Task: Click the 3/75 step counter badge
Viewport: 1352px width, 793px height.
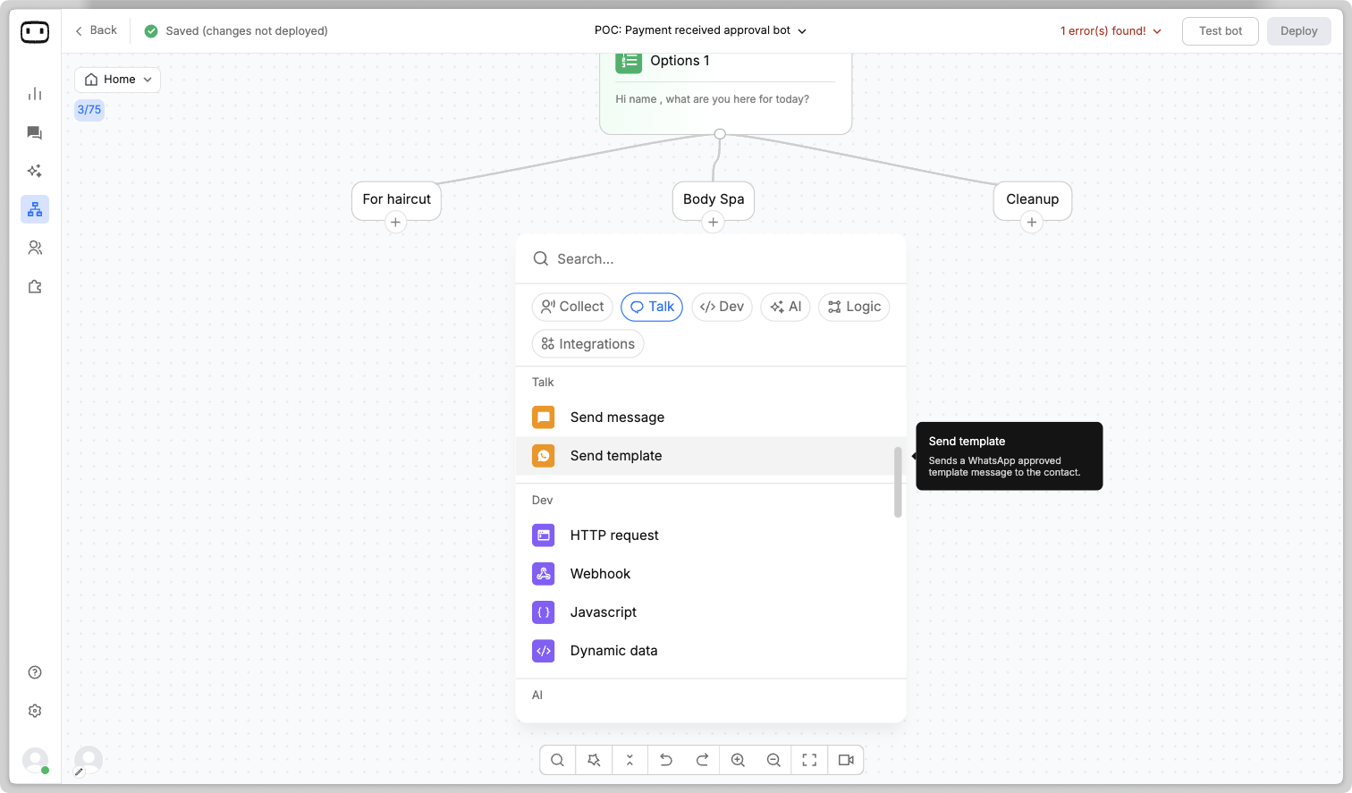Action: 89,110
